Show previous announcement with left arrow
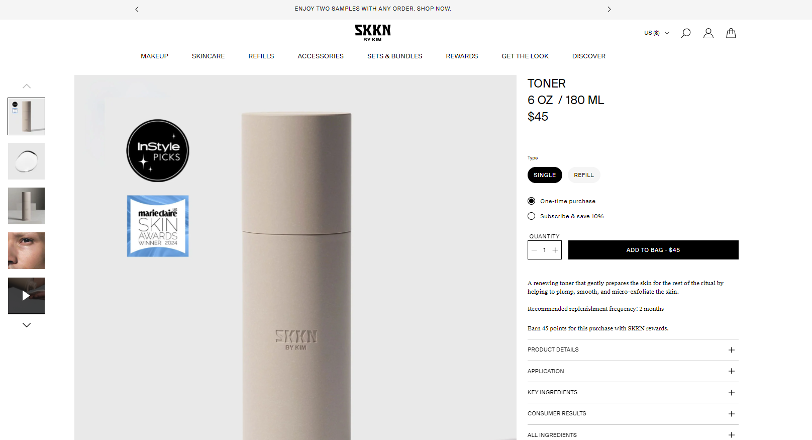Viewport: 812px width, 440px height. [x=137, y=9]
